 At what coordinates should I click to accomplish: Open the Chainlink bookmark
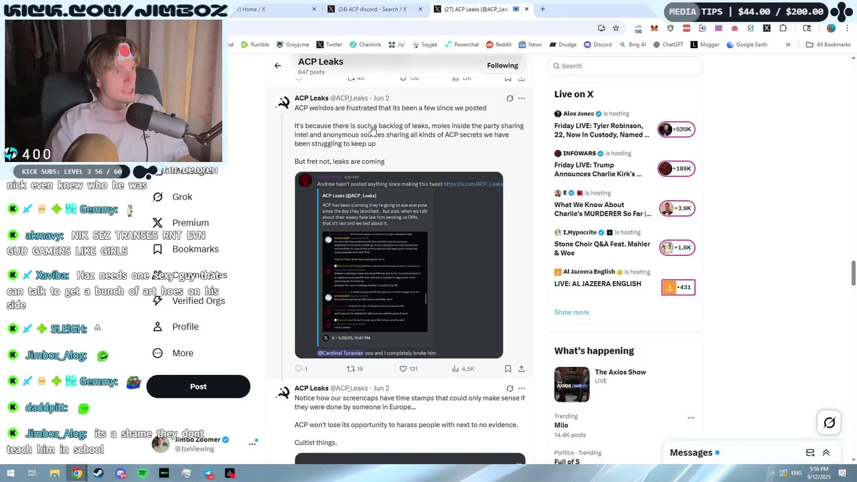tap(365, 45)
